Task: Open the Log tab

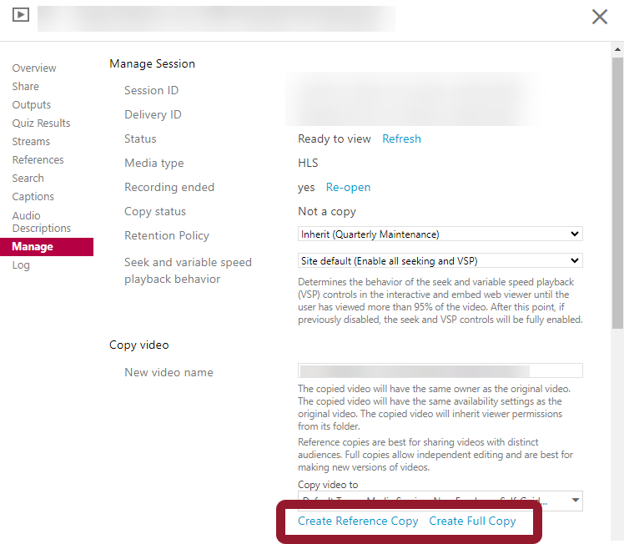Action: (21, 265)
